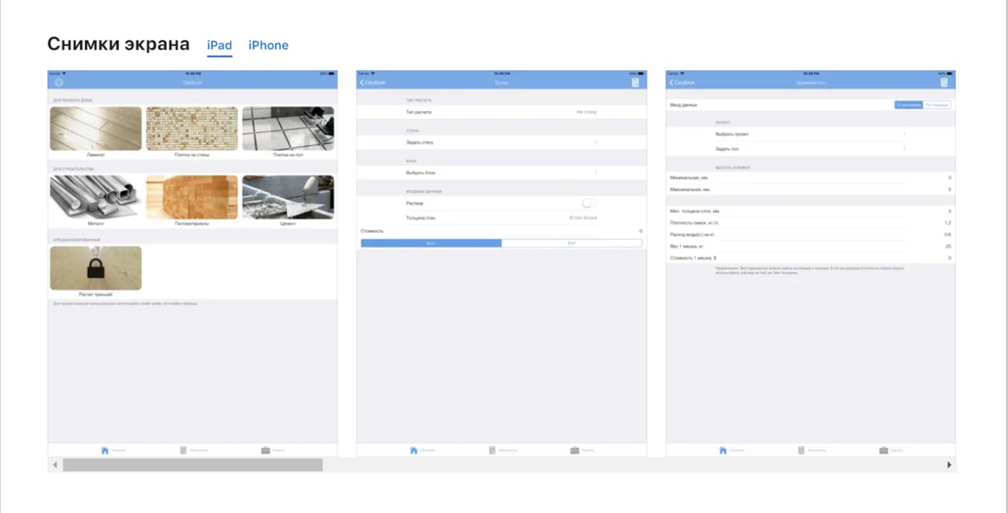Expand the Выбрать проект row chevron
This screenshot has height=513, width=1008.
click(904, 134)
